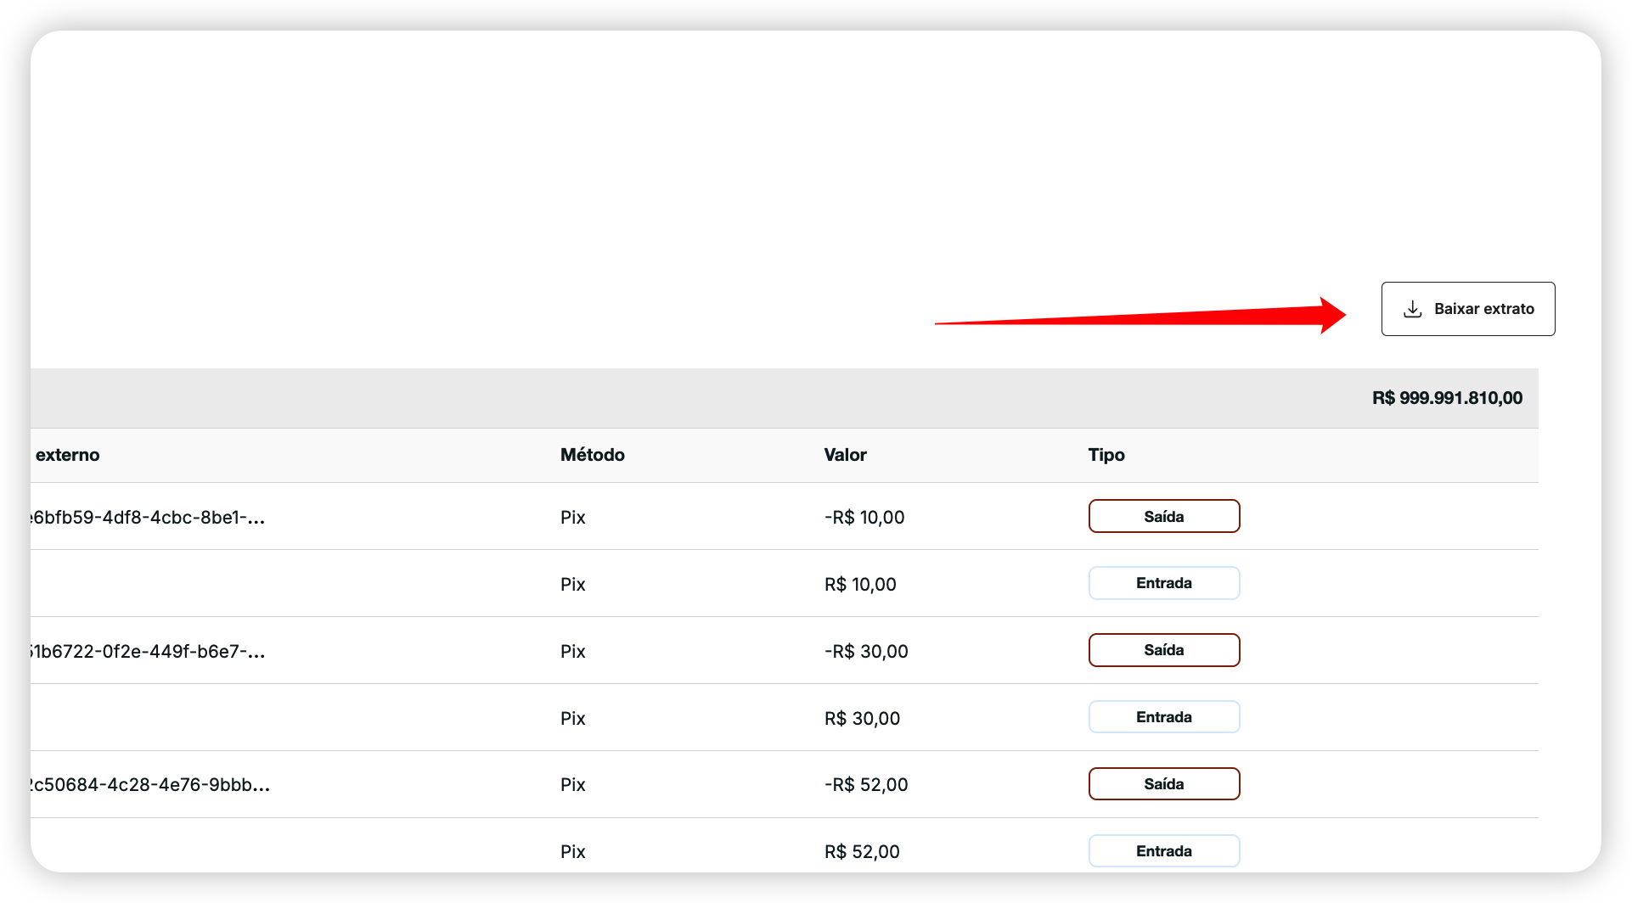Click the Método column header
Image resolution: width=1632 pixels, height=903 pixels.
pos(592,455)
